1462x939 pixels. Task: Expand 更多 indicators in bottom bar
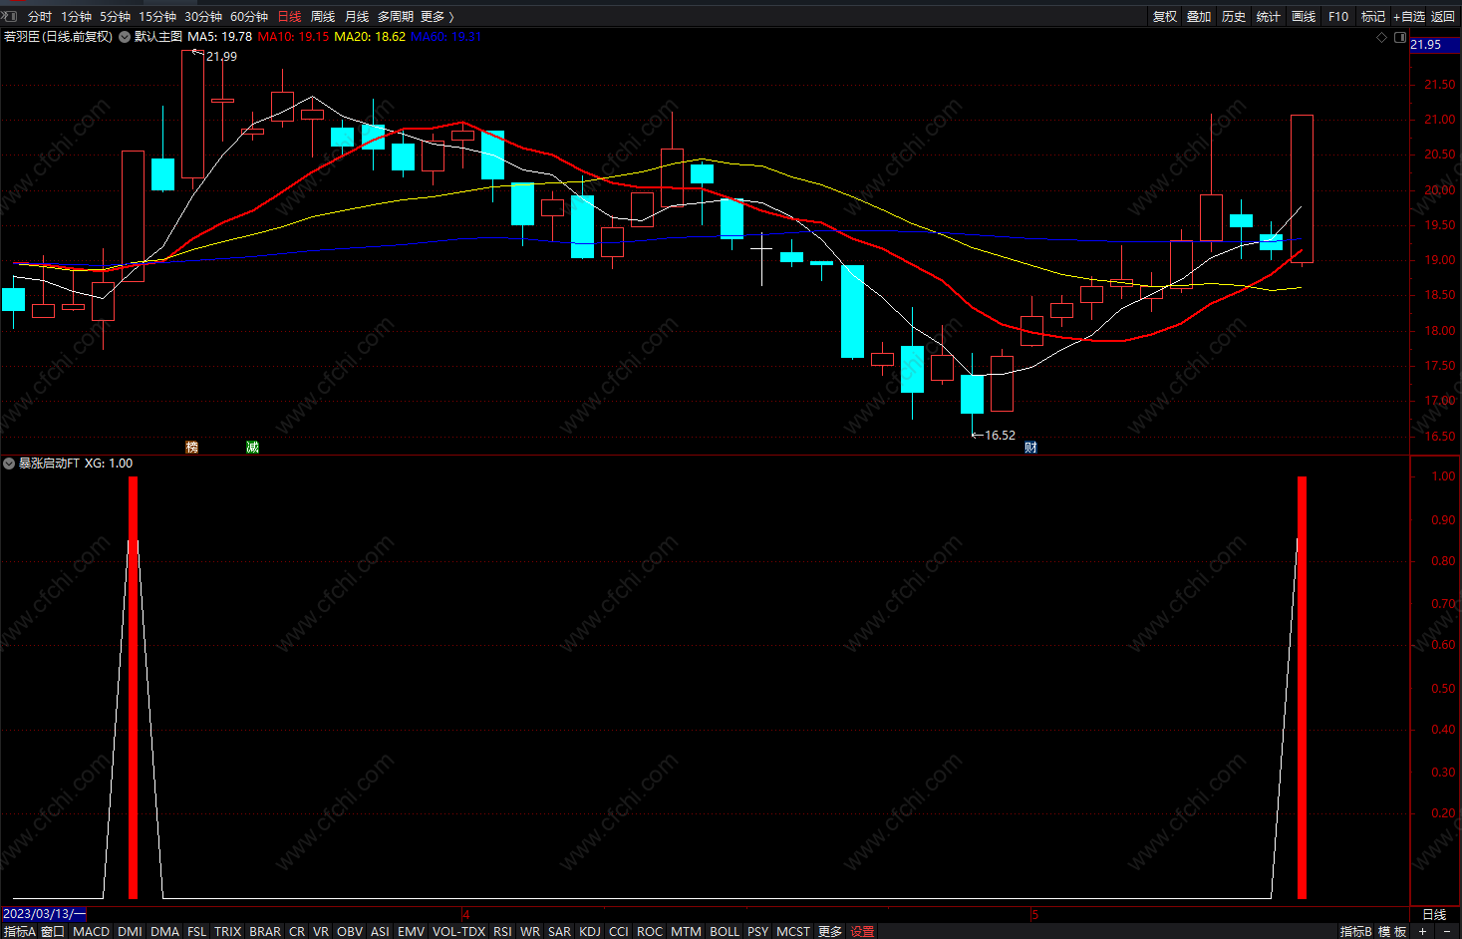coord(830,932)
